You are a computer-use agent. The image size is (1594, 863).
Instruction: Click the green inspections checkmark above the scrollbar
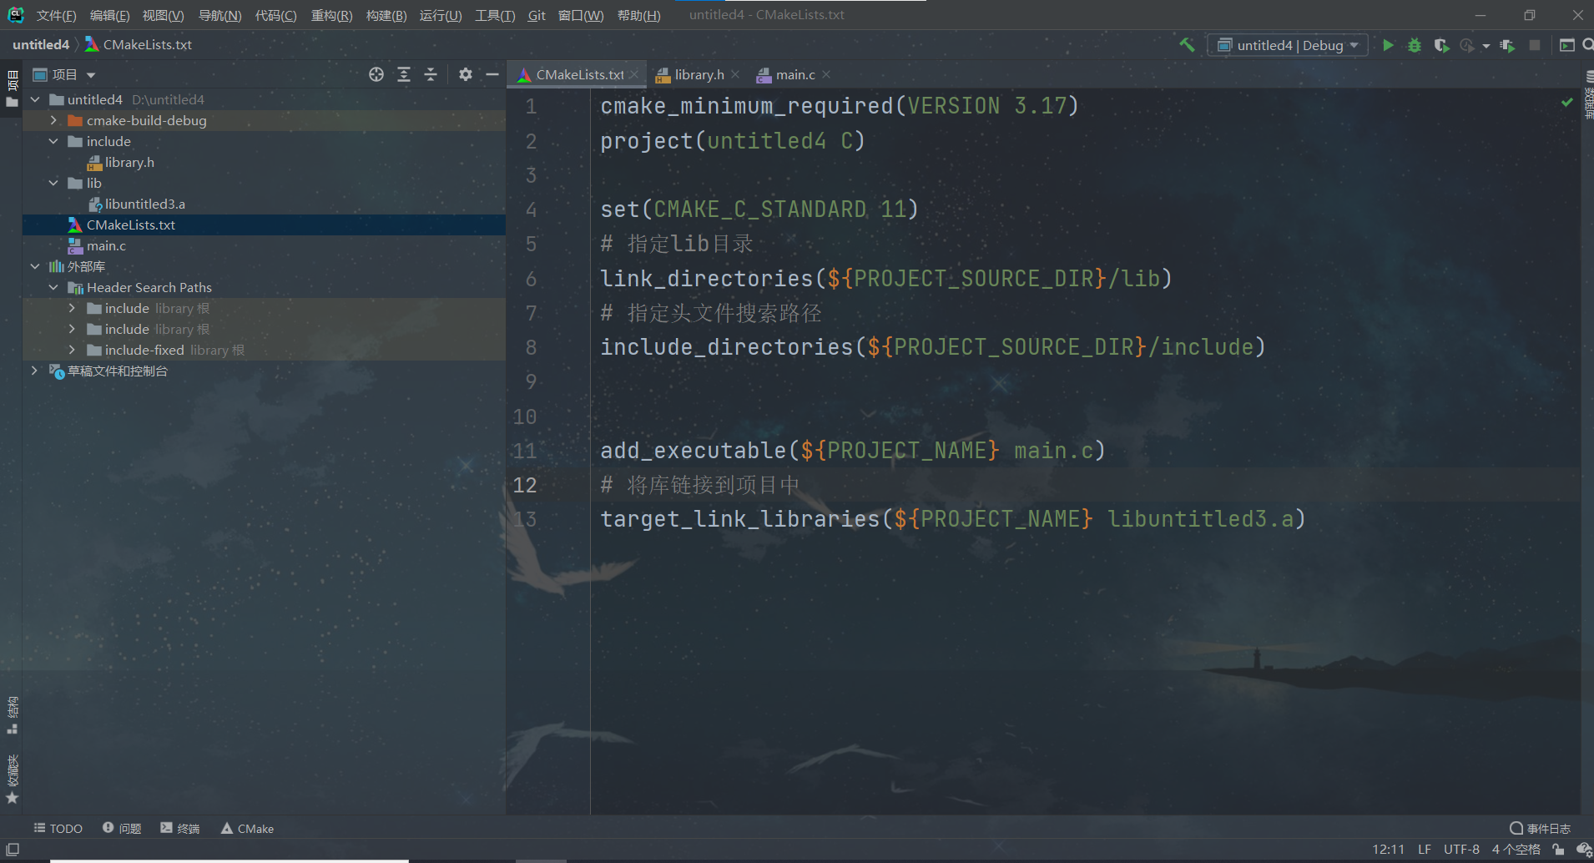[1566, 102]
